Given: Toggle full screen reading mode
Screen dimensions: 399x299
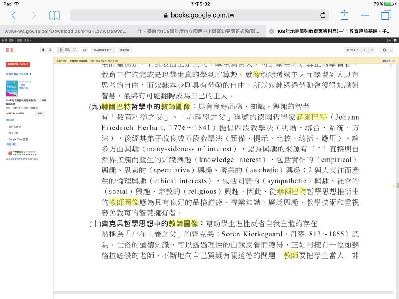Looking at the screenshot, I should 74,50.
